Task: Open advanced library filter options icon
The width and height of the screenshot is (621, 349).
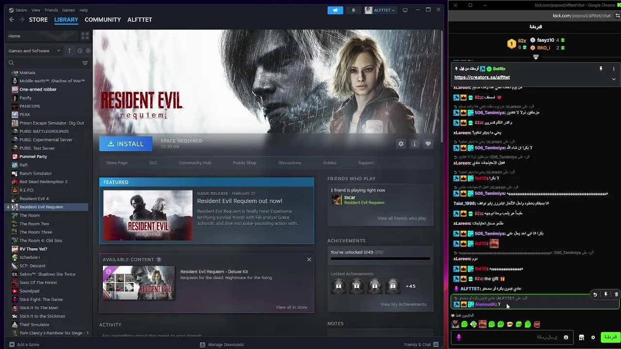Action: 85,63
